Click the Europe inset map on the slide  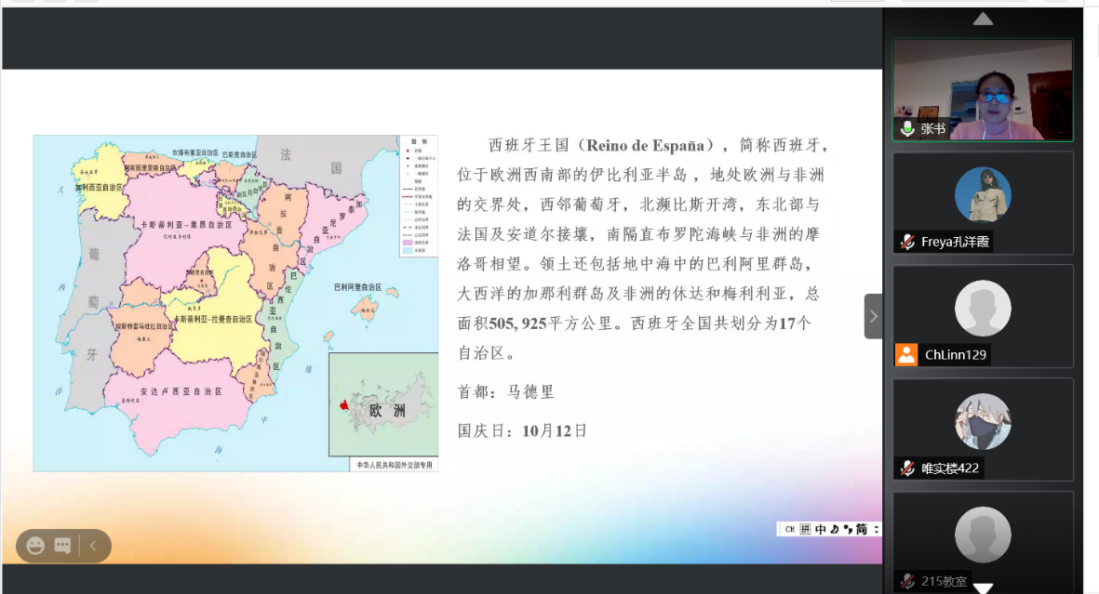coord(383,404)
